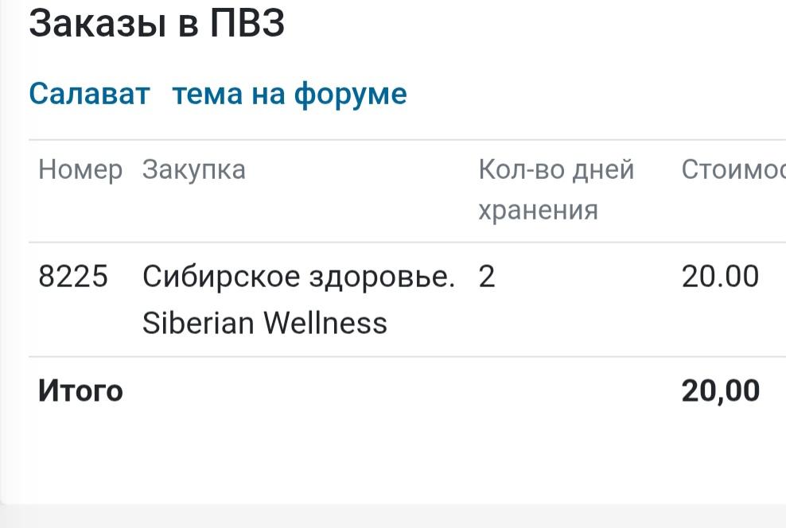
Task: Click the Siberian Wellness text line
Action: pos(264,323)
